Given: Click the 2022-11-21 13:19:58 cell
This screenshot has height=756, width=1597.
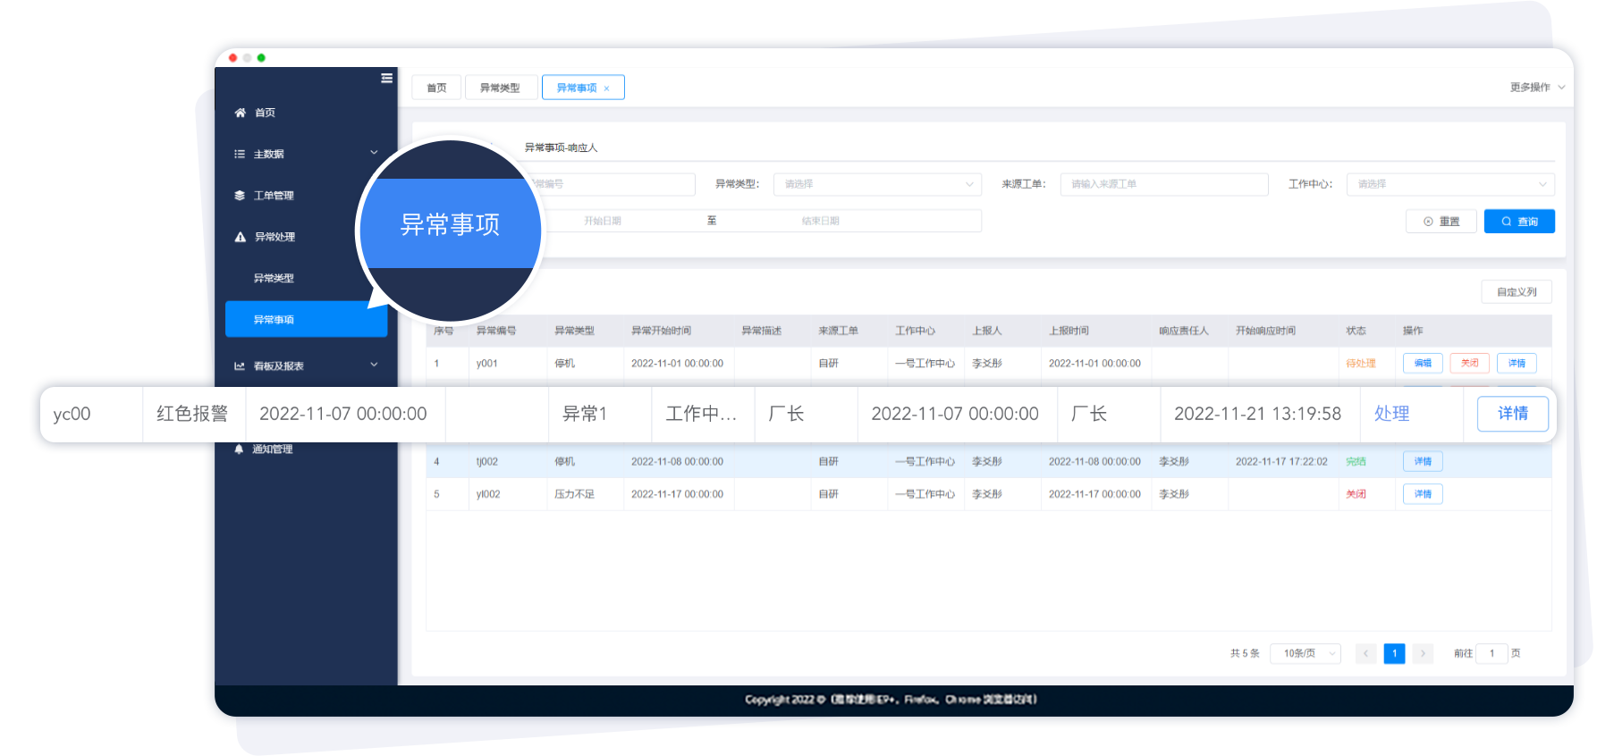Looking at the screenshot, I should 1257,413.
